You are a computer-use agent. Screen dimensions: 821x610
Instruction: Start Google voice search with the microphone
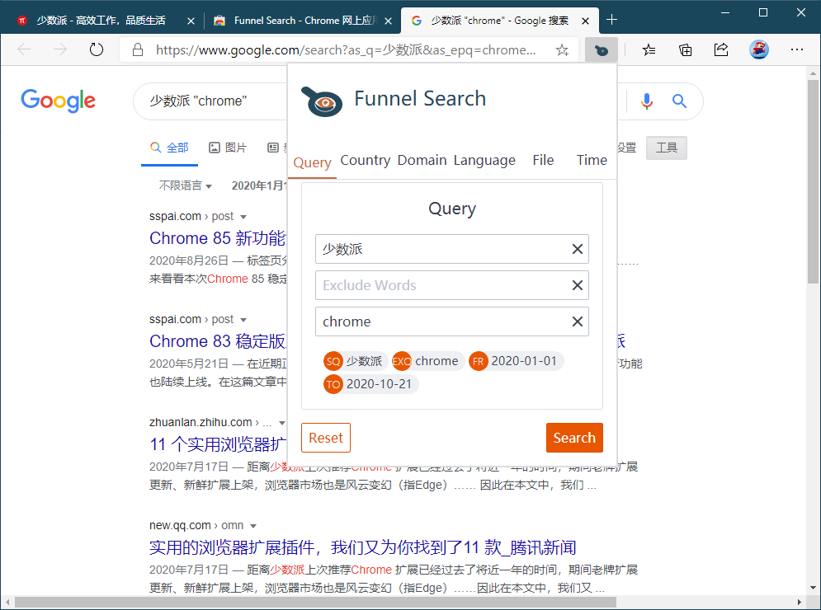pyautogui.click(x=647, y=101)
